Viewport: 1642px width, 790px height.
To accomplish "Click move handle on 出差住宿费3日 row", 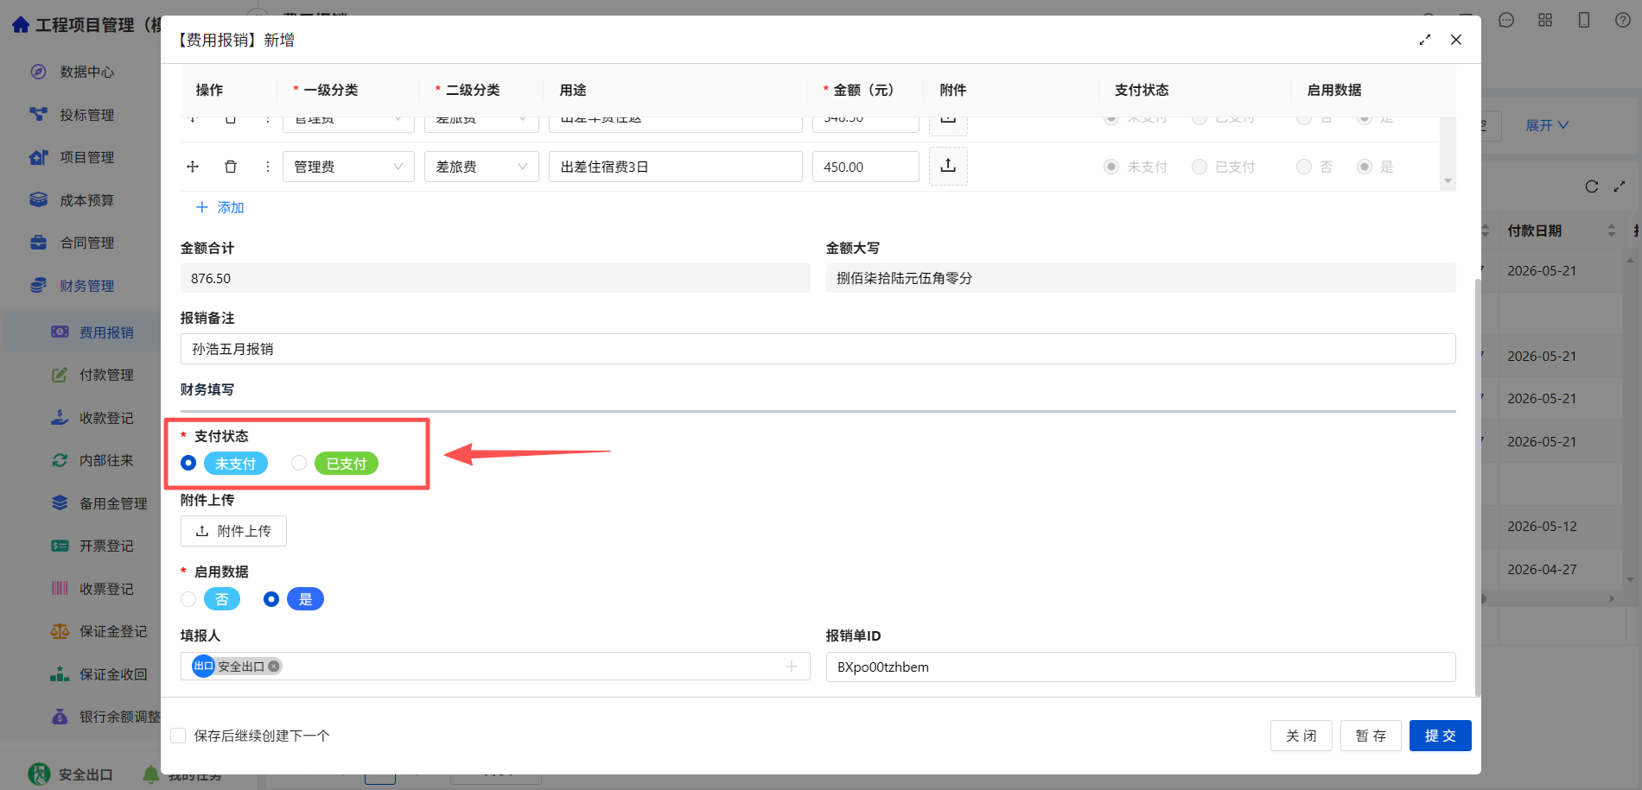I will pos(193,167).
